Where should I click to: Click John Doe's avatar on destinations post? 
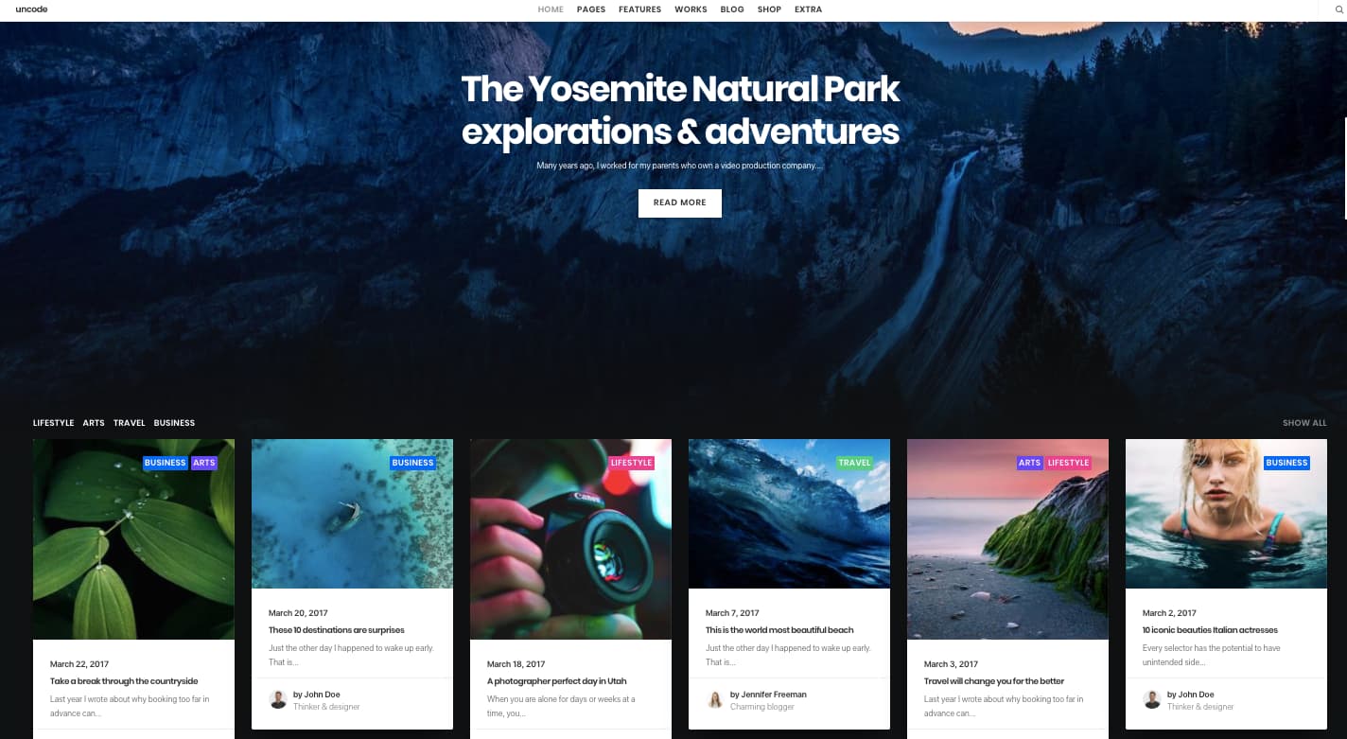point(278,699)
